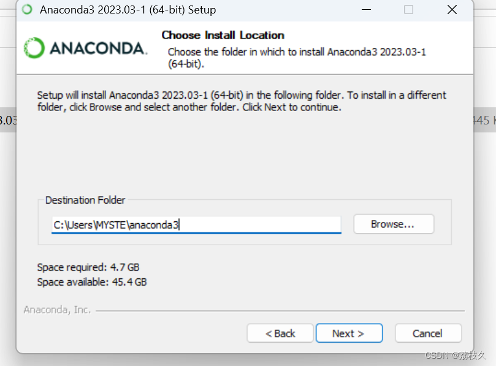Click the "Destination Folder" group label
Viewport: 496px width, 366px height.
click(85, 200)
